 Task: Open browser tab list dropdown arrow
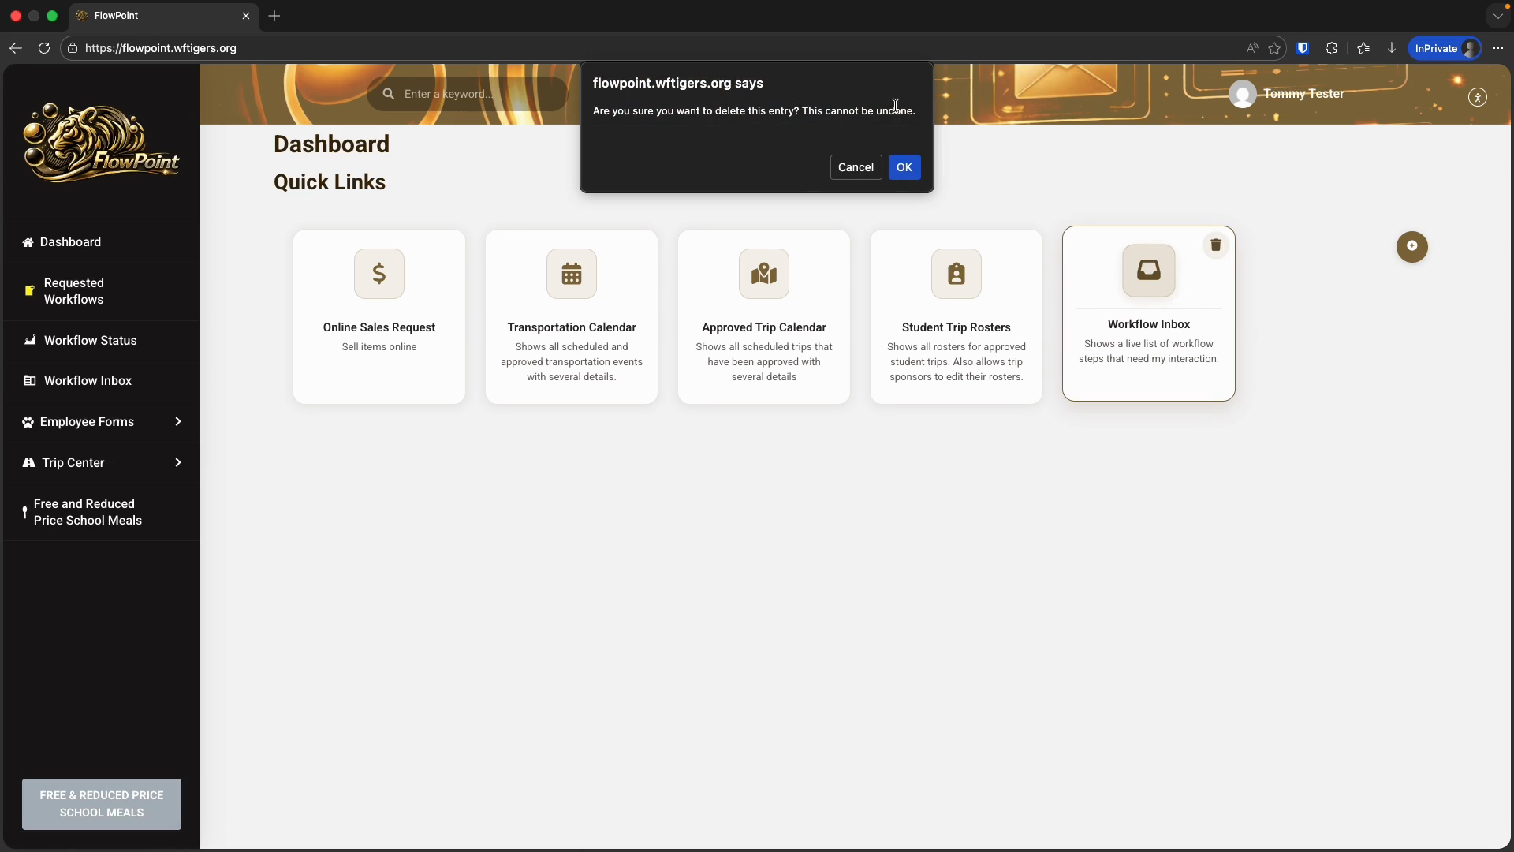click(x=1497, y=16)
